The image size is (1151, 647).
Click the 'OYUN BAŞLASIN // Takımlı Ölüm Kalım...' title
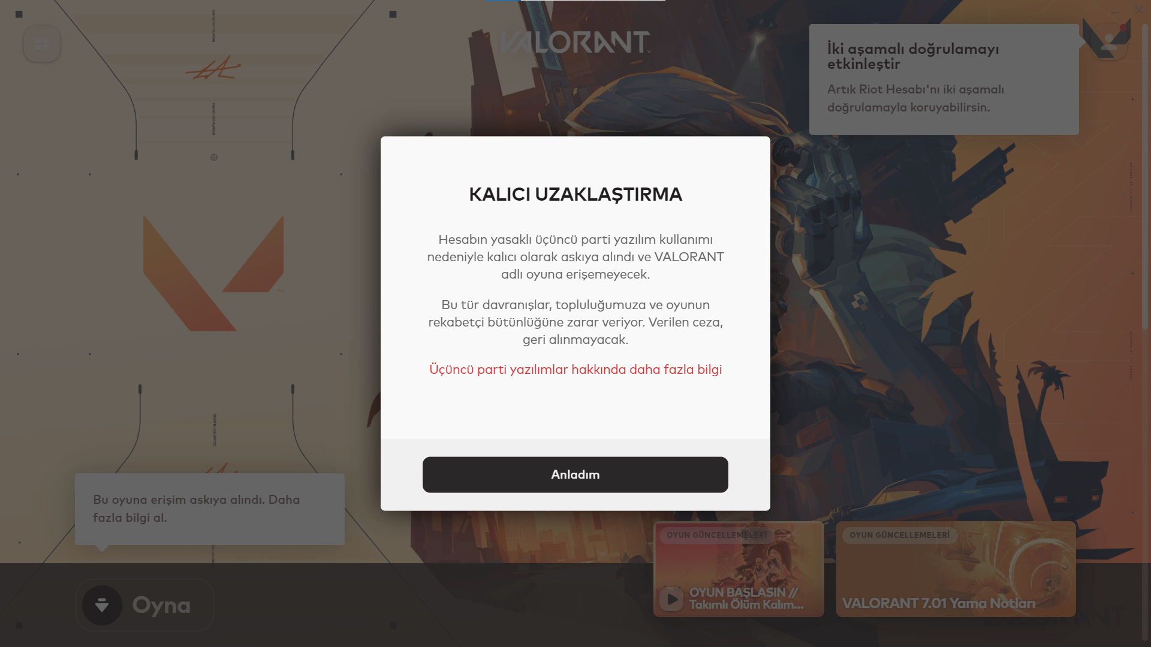click(746, 598)
